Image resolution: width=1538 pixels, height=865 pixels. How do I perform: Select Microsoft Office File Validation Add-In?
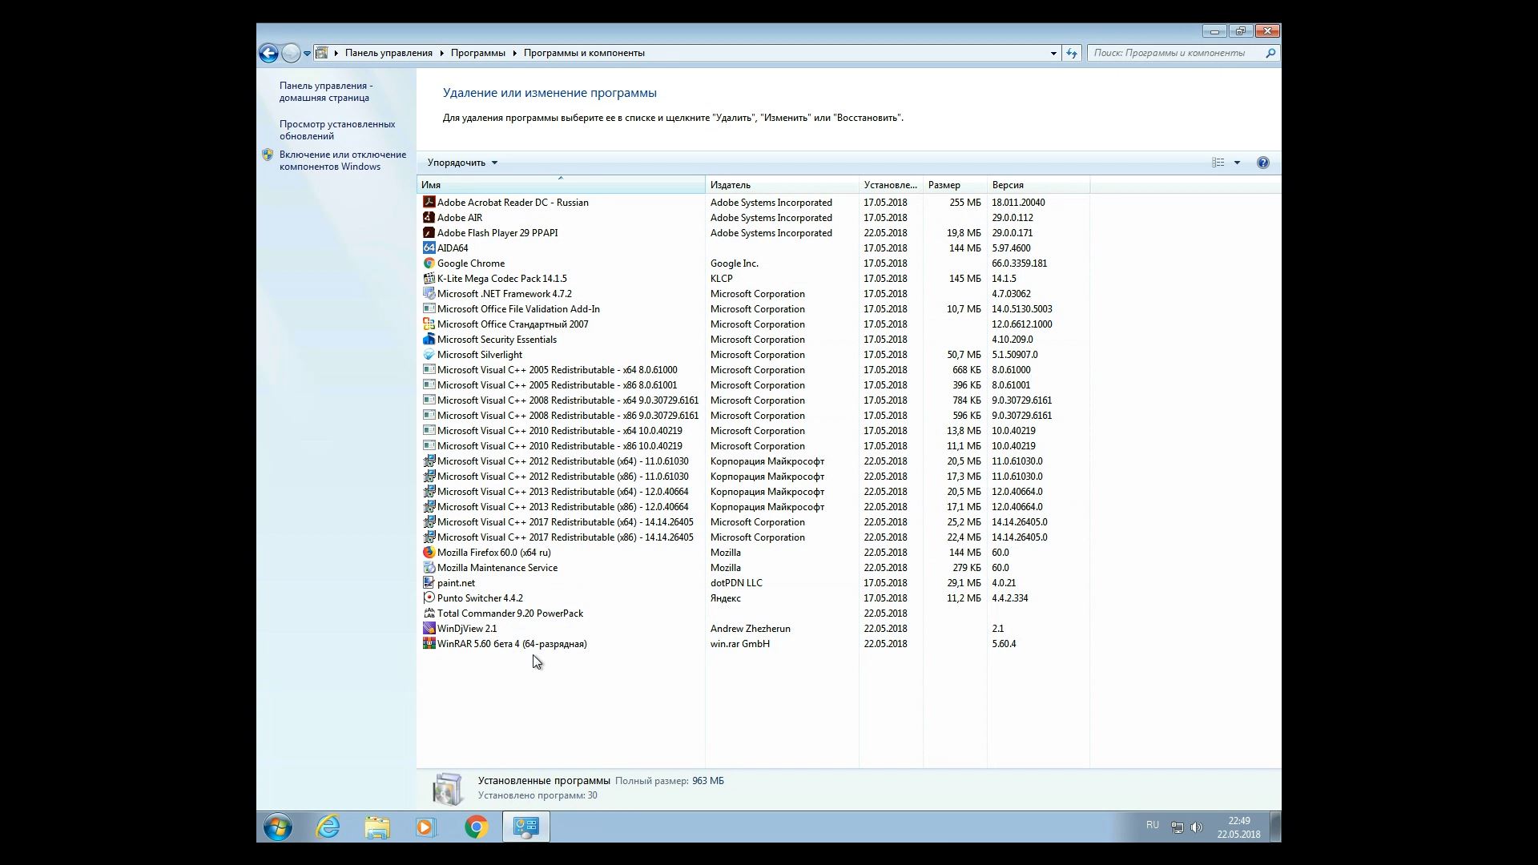(753, 309)
